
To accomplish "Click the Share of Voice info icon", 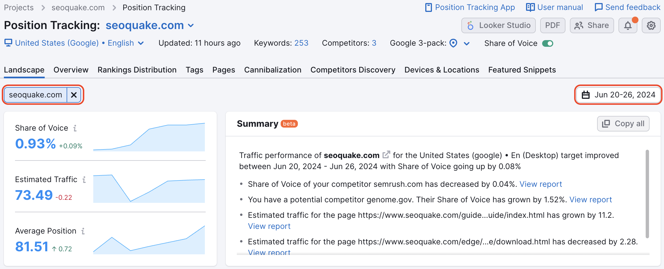I will pos(75,128).
